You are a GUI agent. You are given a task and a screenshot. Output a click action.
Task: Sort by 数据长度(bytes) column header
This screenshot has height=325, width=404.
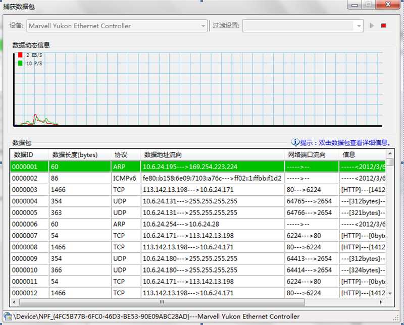(x=80, y=155)
